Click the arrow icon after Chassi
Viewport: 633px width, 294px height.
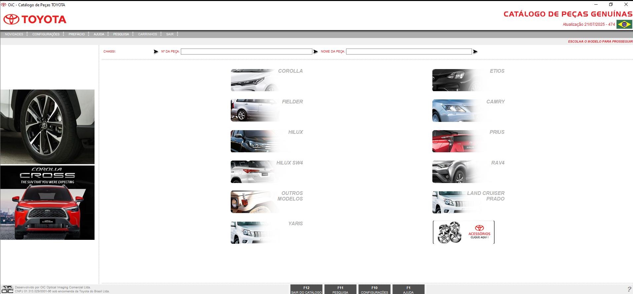pyautogui.click(x=156, y=52)
